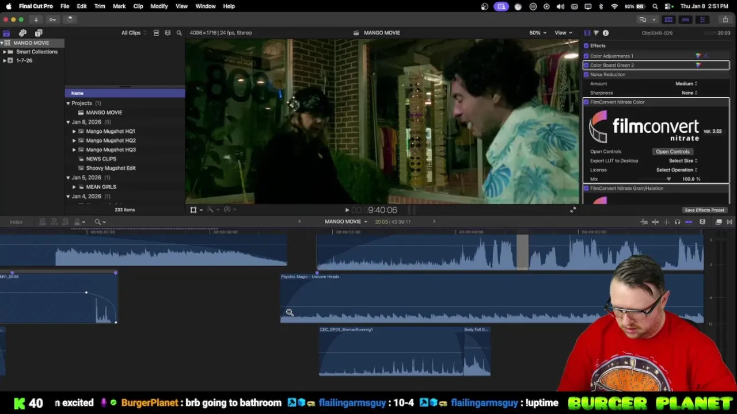
Task: Click the Control Center menu bar icon
Action: pos(668,6)
